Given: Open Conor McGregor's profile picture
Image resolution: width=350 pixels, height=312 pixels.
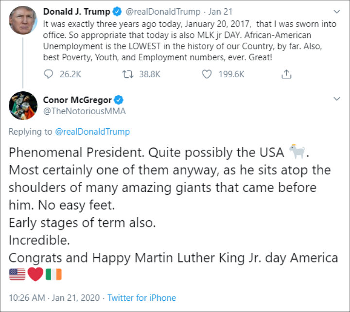Looking at the screenshot, I should (23, 105).
